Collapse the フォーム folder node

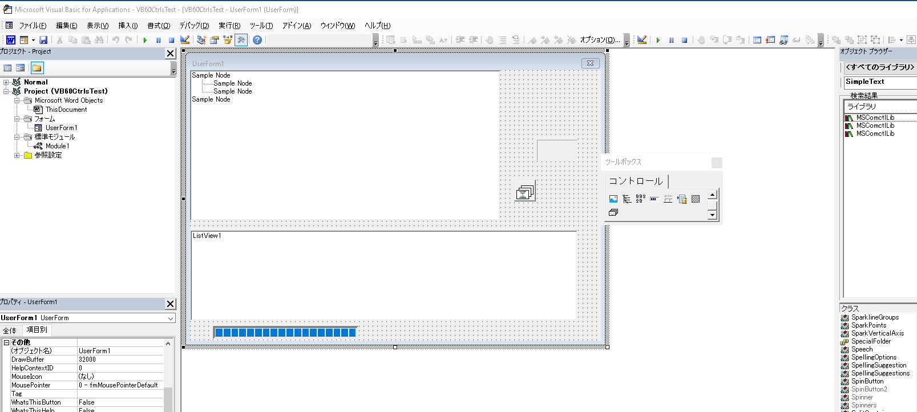(17, 119)
